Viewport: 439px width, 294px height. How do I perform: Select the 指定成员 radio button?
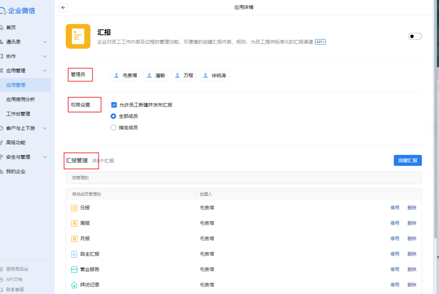[x=114, y=128]
